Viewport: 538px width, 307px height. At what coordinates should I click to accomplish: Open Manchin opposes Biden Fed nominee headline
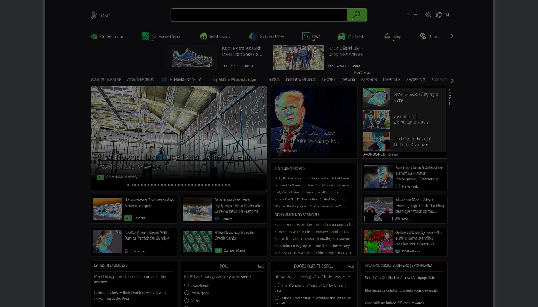click(x=130, y=276)
